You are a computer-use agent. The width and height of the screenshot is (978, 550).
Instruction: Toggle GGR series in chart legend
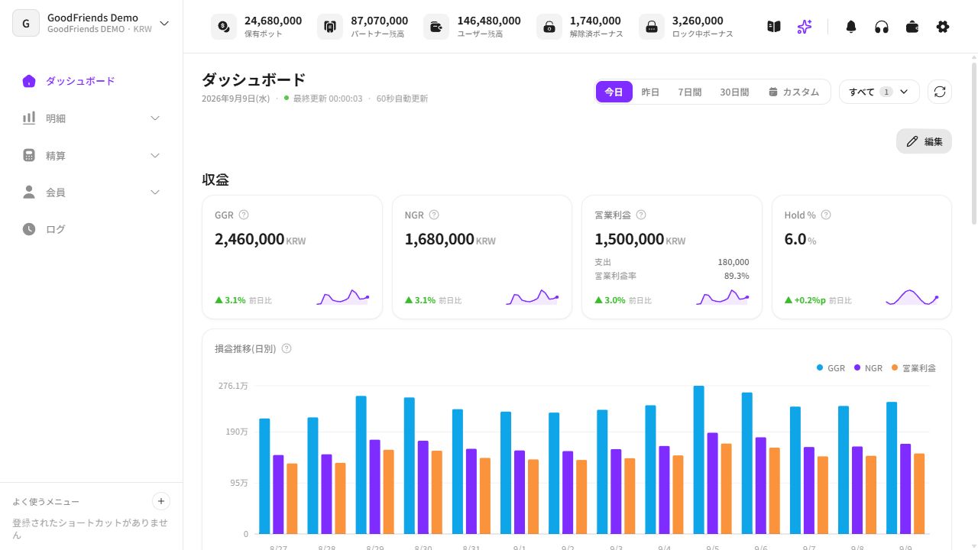click(x=831, y=368)
